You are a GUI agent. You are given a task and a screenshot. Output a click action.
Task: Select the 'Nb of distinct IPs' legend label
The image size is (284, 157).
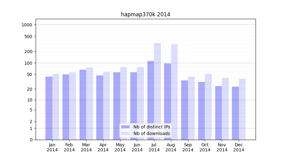[151, 127]
